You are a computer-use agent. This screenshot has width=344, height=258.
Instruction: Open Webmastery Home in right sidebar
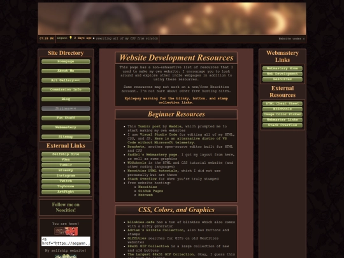click(282, 68)
